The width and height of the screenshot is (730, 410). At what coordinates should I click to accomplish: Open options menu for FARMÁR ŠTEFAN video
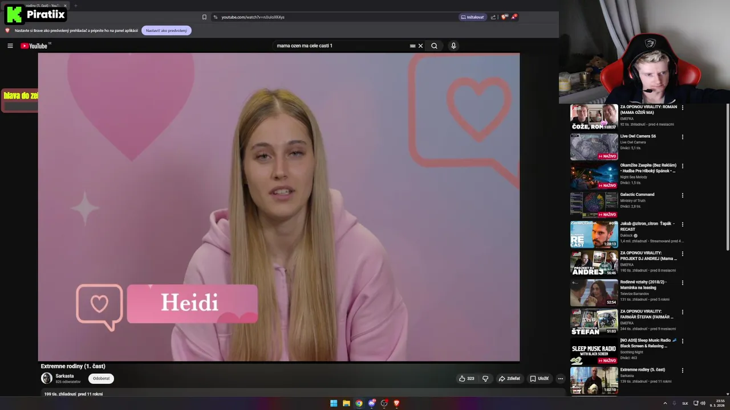(x=682, y=312)
